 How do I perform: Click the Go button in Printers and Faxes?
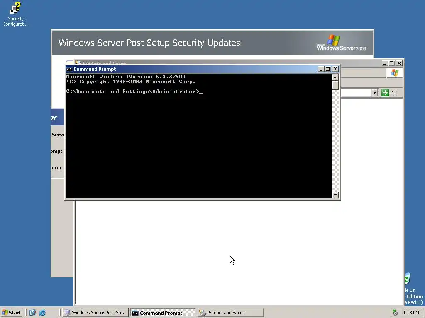pyautogui.click(x=389, y=93)
